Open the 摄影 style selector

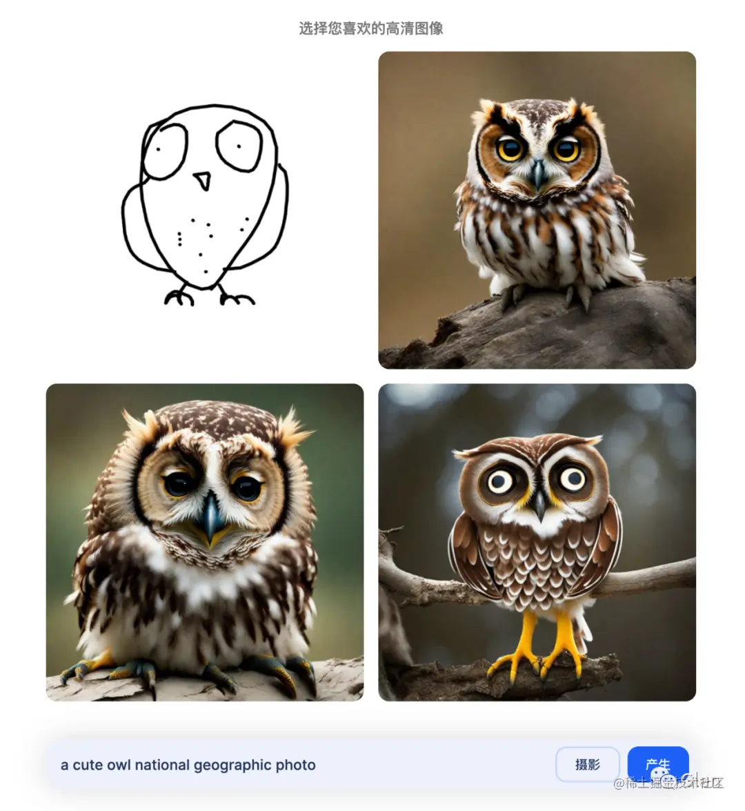pos(587,764)
